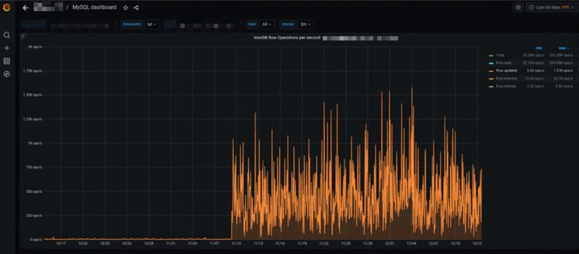Click the Row updated orange color swatch
Viewport: 579px width, 254px height.
pyautogui.click(x=491, y=71)
